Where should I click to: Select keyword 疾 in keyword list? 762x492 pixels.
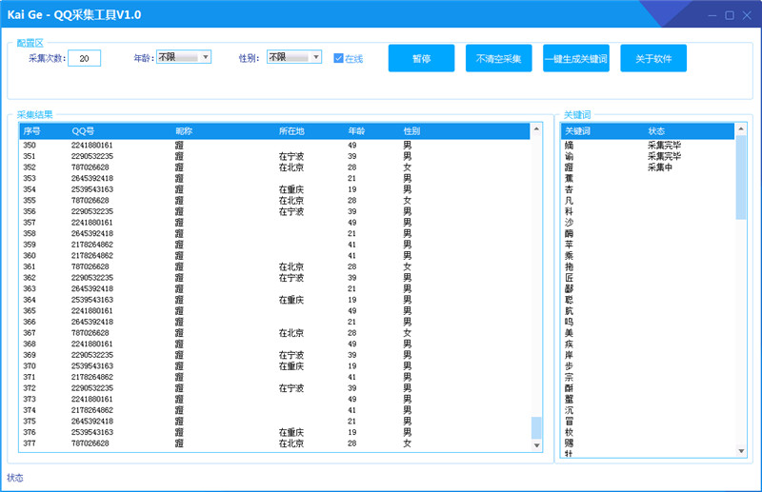pyautogui.click(x=569, y=344)
